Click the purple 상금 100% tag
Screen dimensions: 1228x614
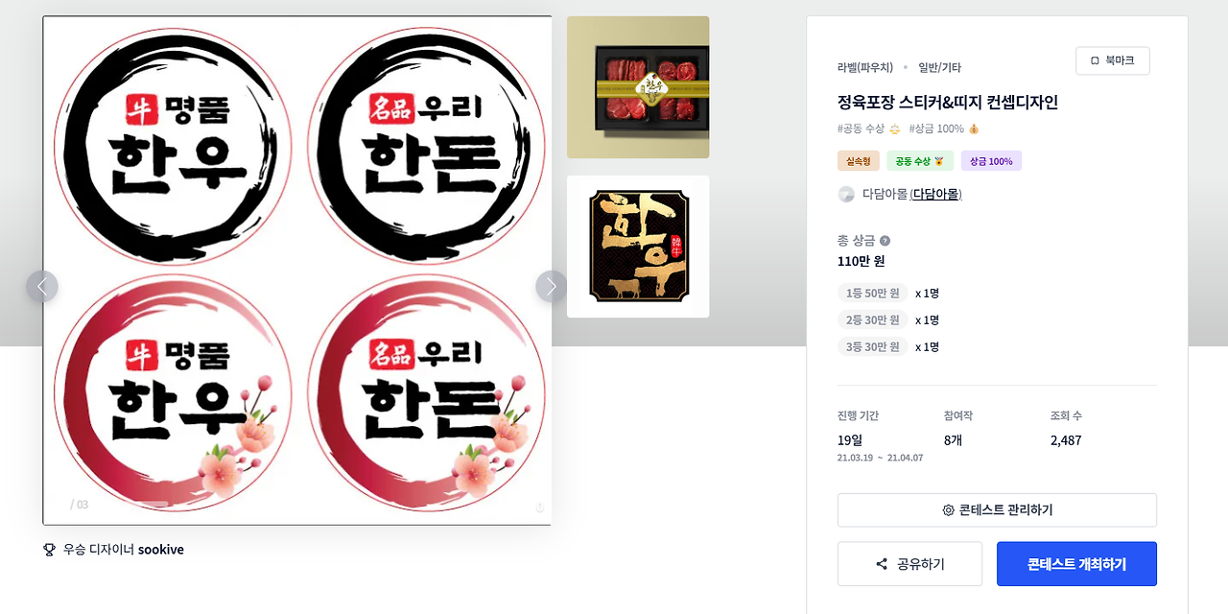991,161
